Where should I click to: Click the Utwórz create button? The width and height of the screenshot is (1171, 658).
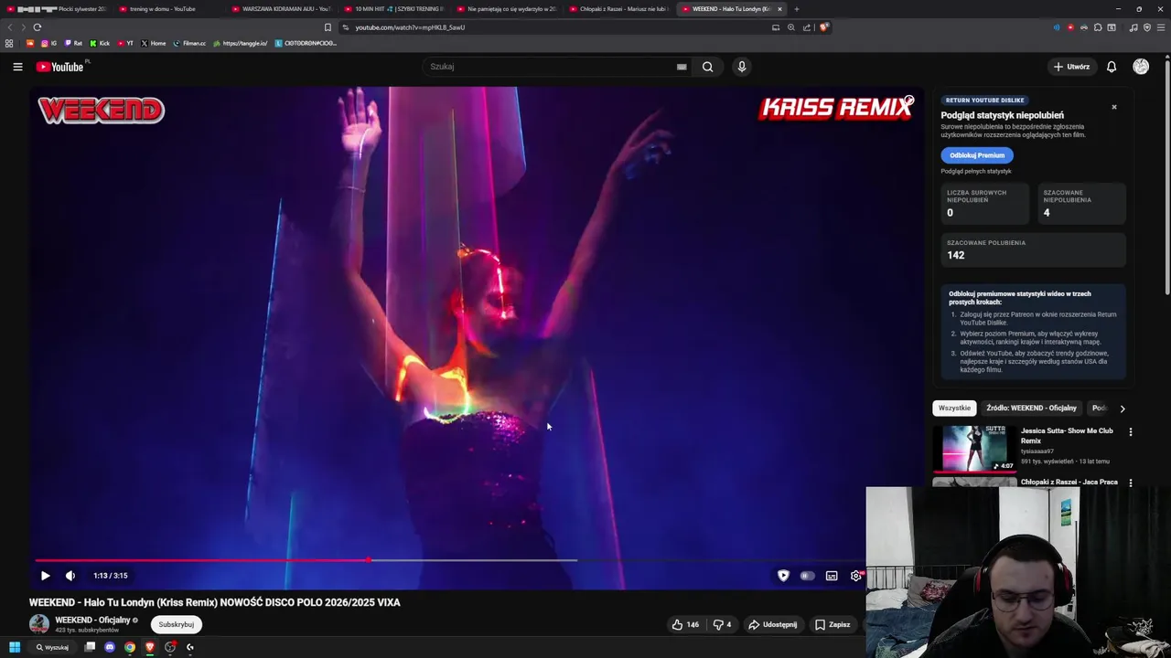coord(1071,67)
